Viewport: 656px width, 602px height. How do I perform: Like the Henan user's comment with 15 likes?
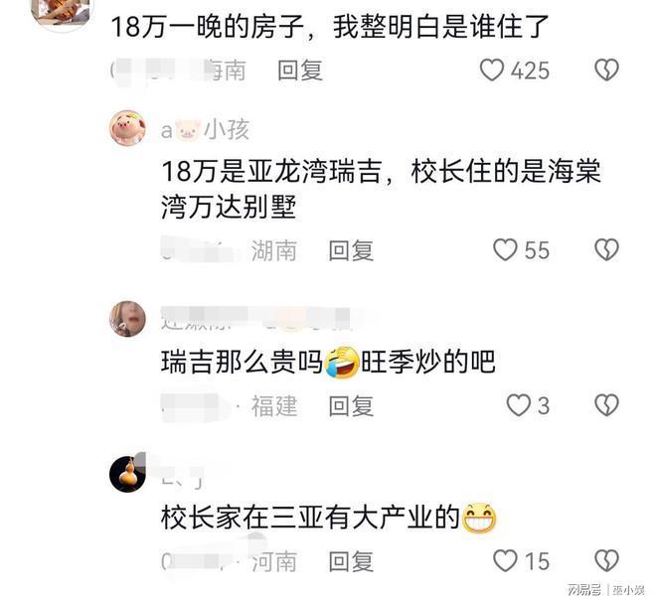(505, 560)
